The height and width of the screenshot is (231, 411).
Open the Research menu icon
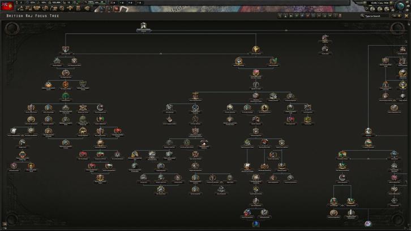pos(28,8)
